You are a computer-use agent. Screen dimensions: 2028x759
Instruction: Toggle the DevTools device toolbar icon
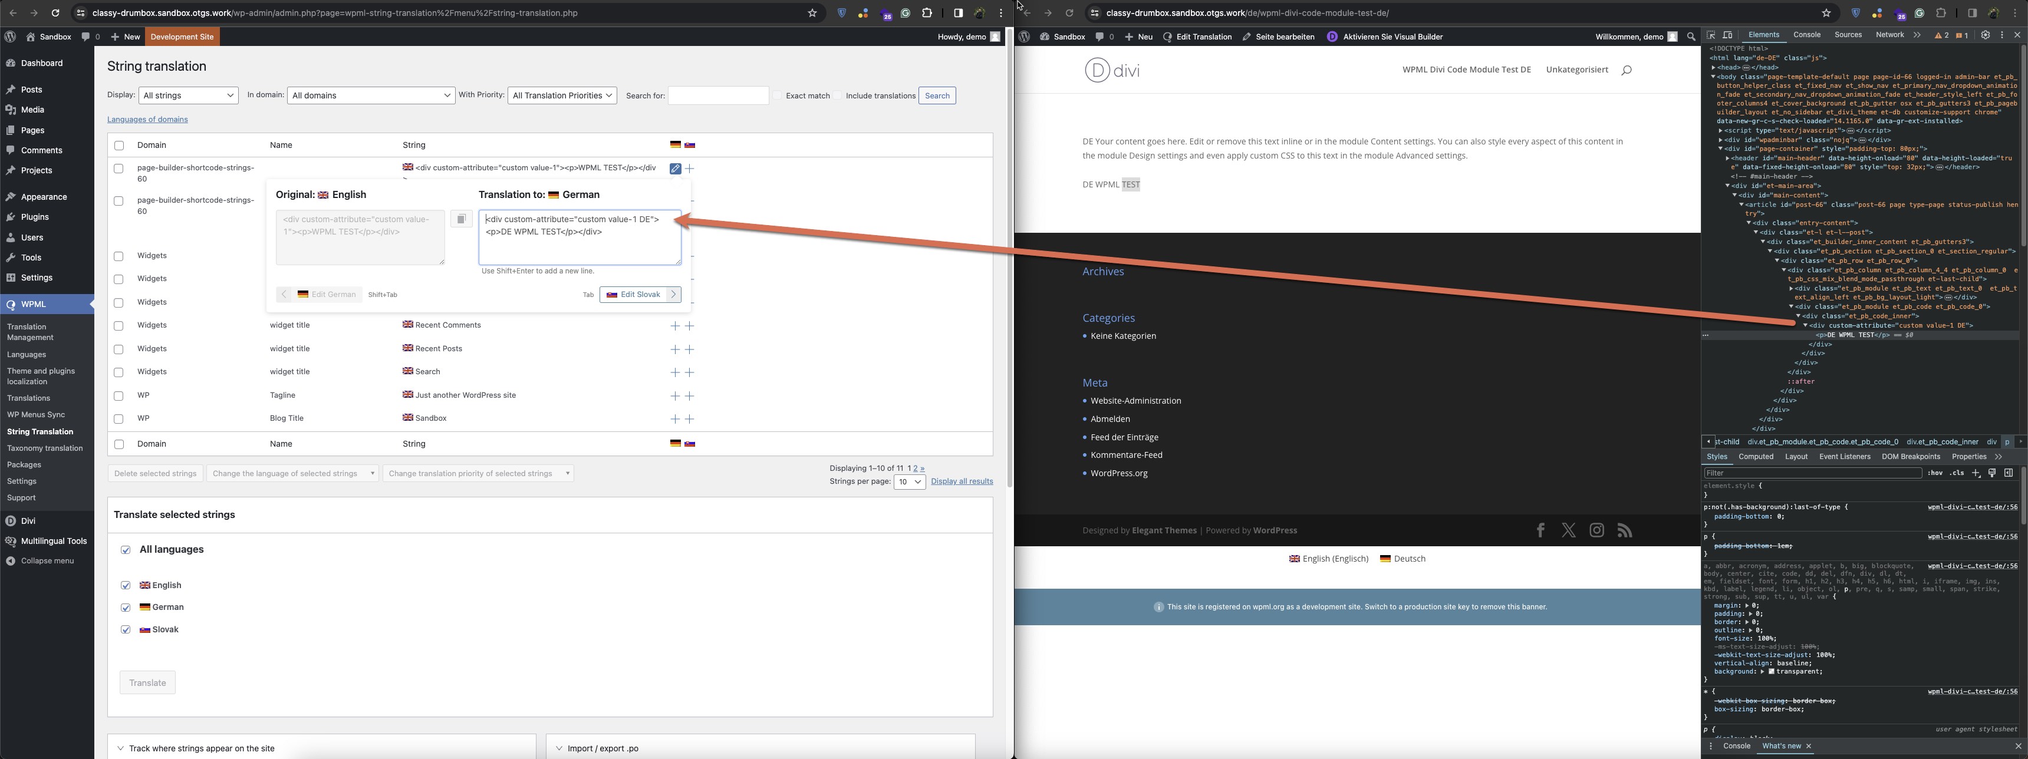coord(1728,35)
